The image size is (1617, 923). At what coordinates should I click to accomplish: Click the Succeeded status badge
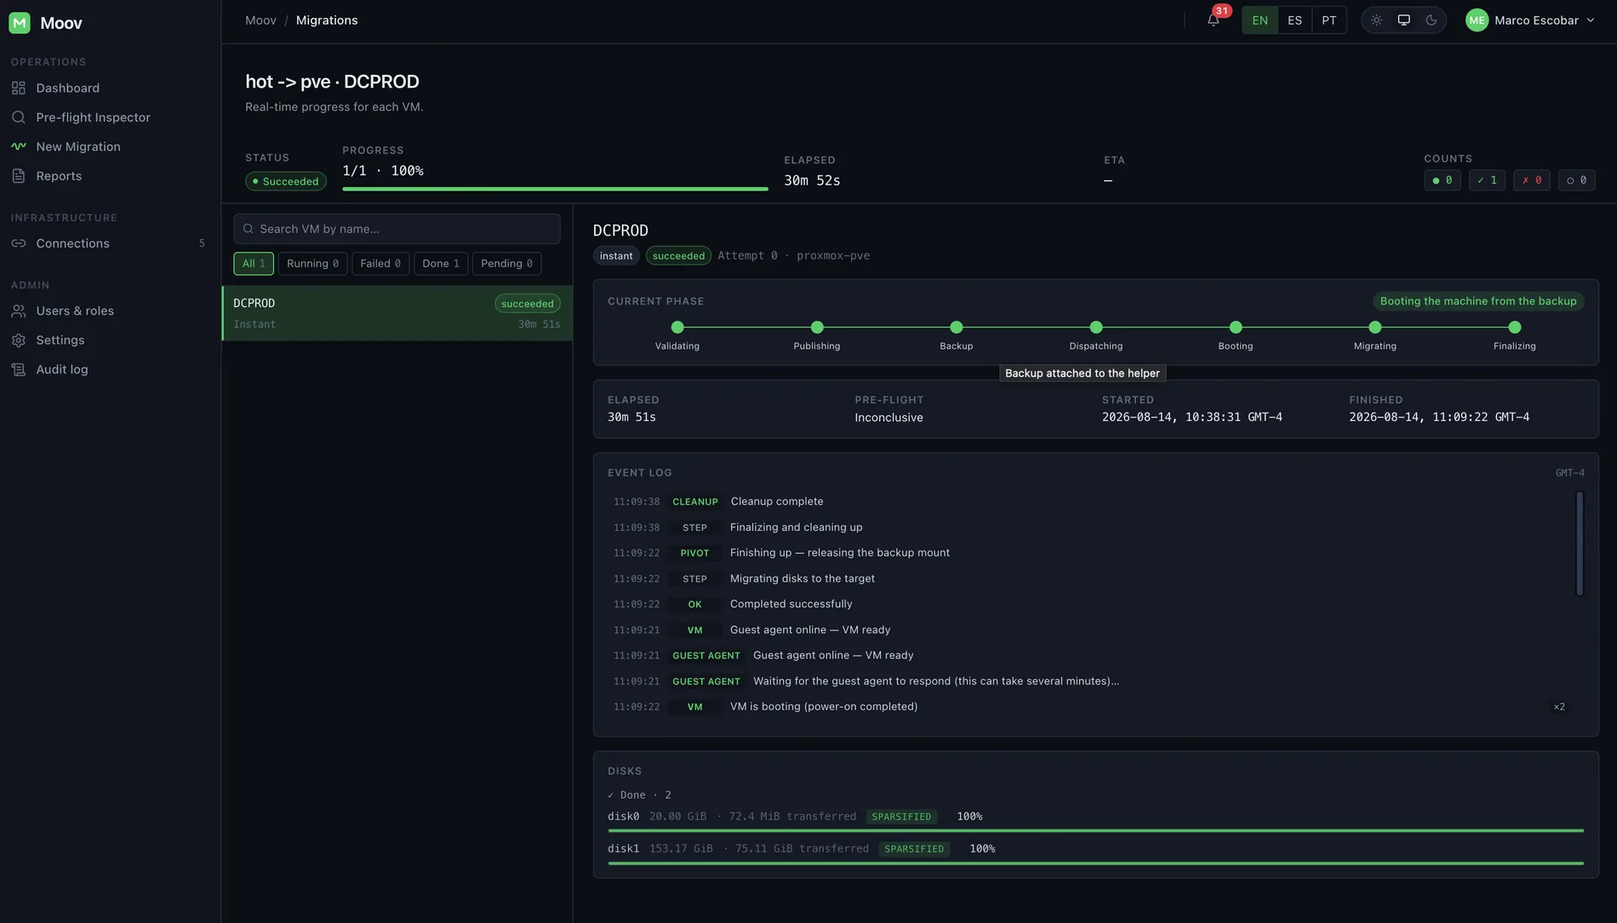click(286, 181)
